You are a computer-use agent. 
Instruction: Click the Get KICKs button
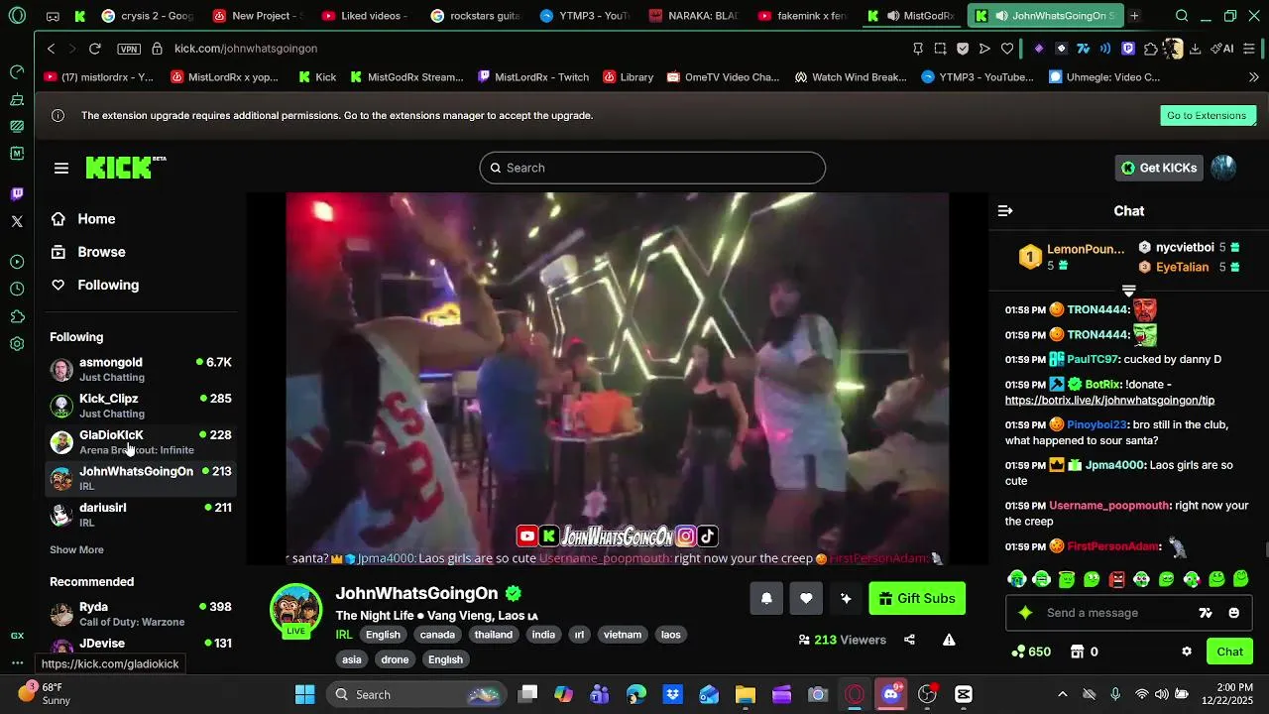click(1159, 168)
